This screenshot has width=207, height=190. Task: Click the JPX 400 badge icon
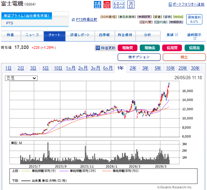pos(107,5)
